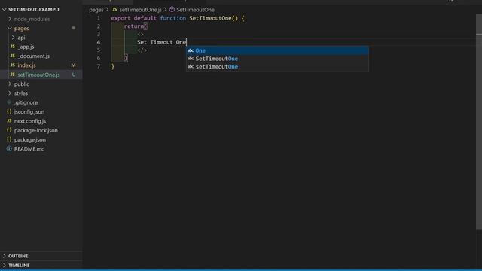Click the braces icon of package.json
The width and height of the screenshot is (482, 271).
tap(9, 139)
